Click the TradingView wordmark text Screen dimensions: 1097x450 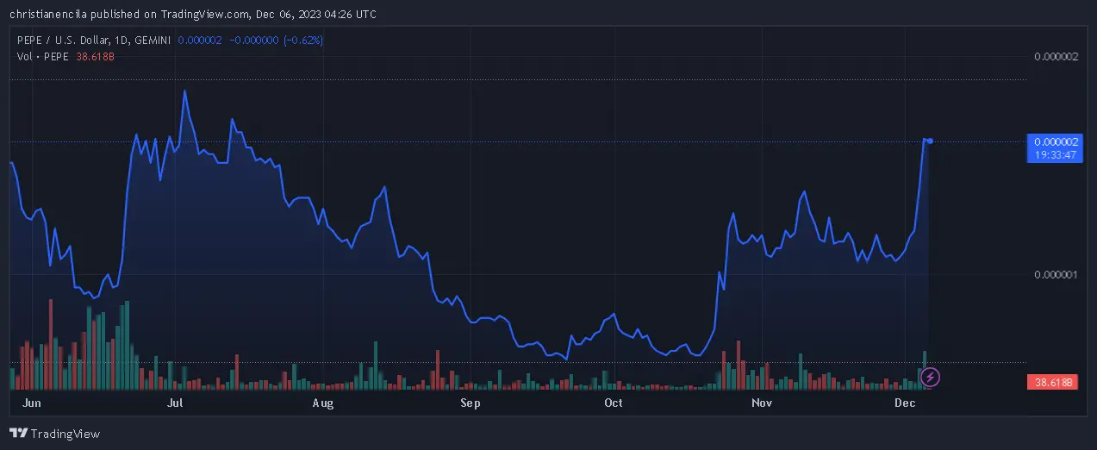(65, 434)
